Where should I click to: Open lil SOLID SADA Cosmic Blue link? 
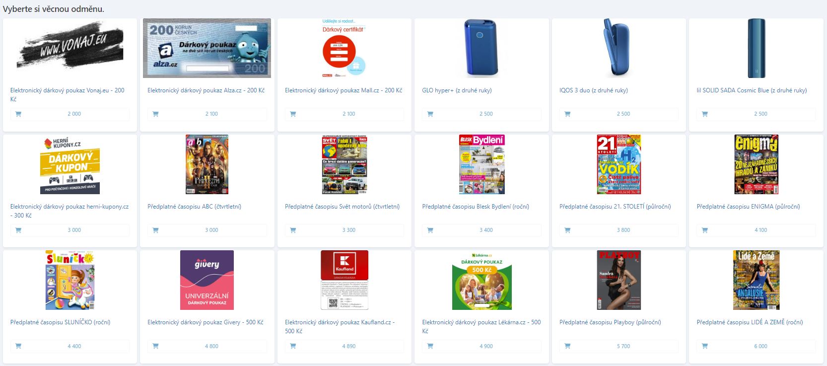tap(752, 90)
